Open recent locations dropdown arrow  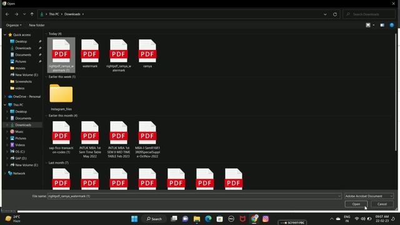(x=24, y=14)
